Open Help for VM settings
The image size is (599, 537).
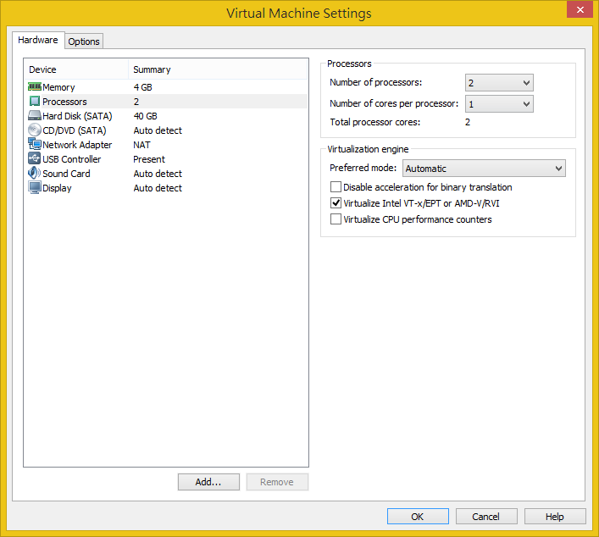(555, 517)
